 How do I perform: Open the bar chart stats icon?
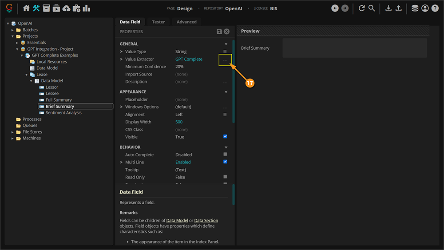pos(86,8)
